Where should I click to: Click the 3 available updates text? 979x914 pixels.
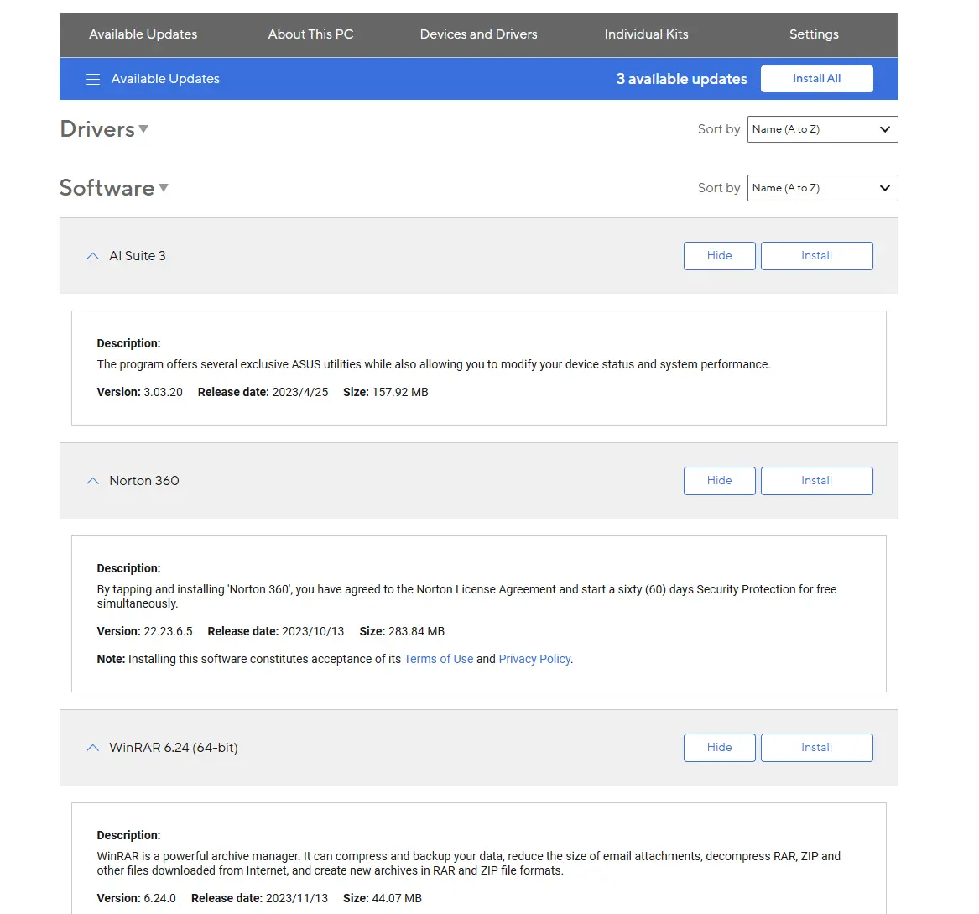pyautogui.click(x=682, y=80)
